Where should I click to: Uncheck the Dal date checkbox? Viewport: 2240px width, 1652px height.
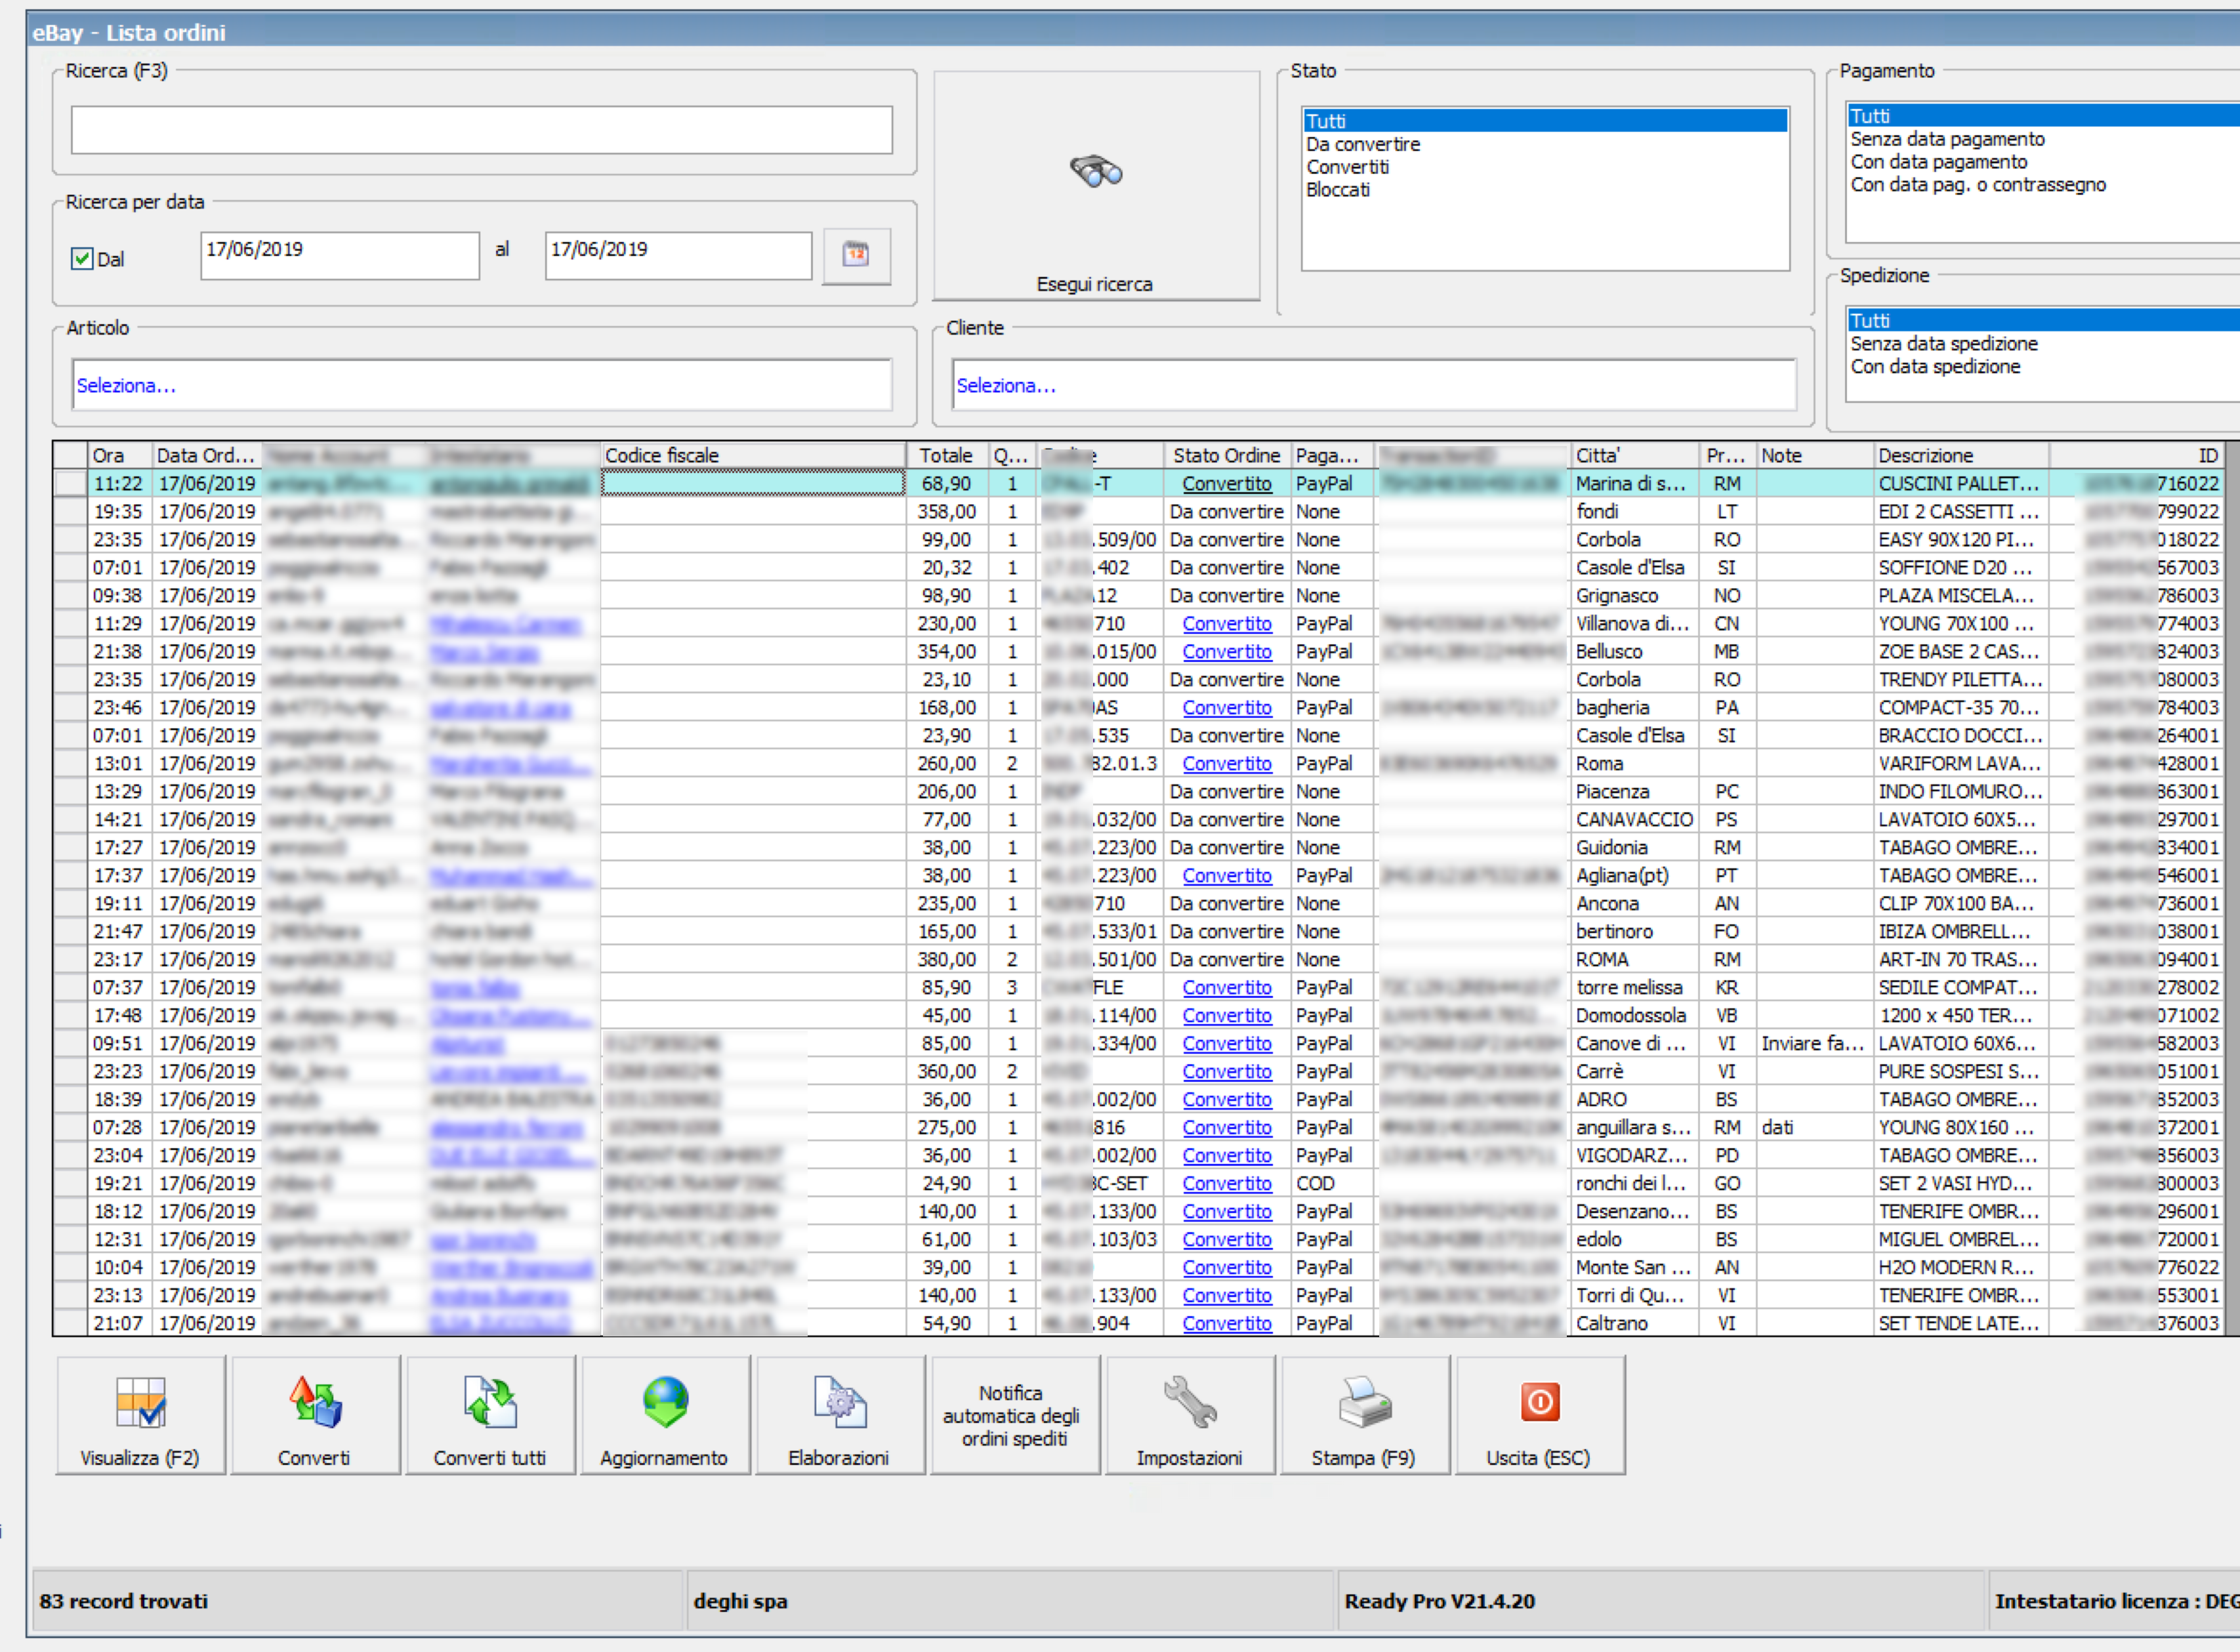82,259
